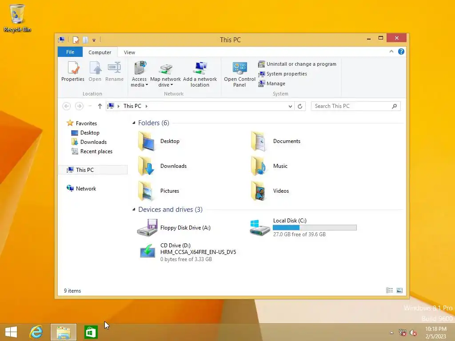Viewport: 455px width, 341px height.
Task: Click the Up one level arrow
Action: [x=100, y=106]
